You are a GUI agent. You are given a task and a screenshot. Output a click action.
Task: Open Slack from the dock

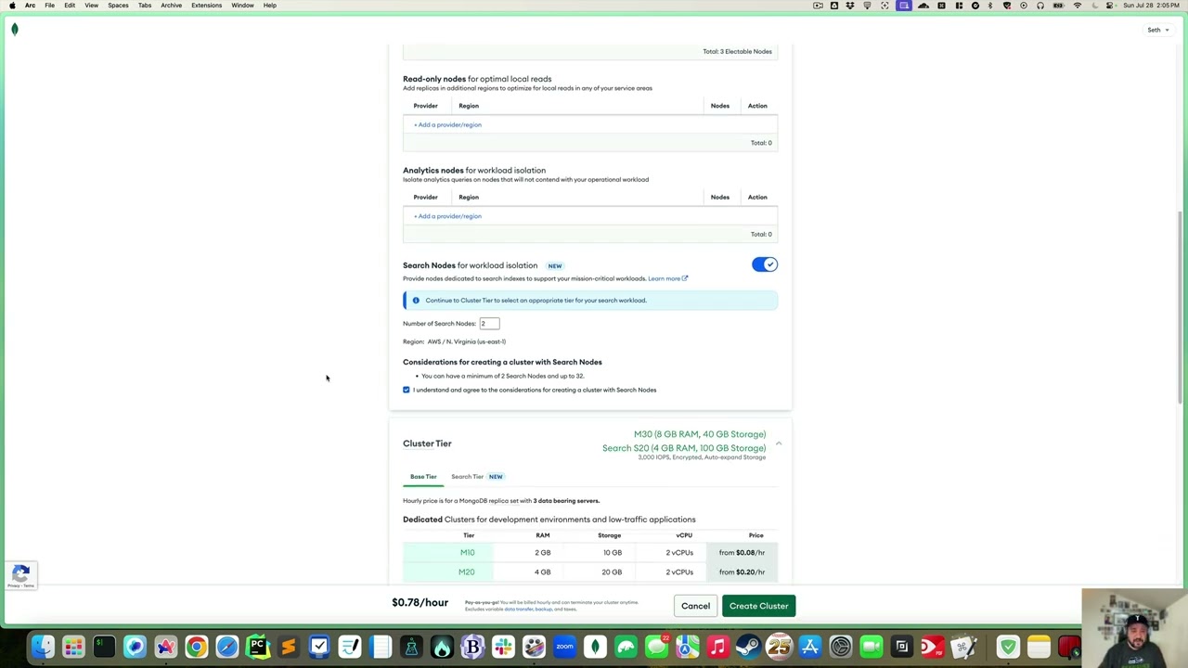tap(503, 647)
